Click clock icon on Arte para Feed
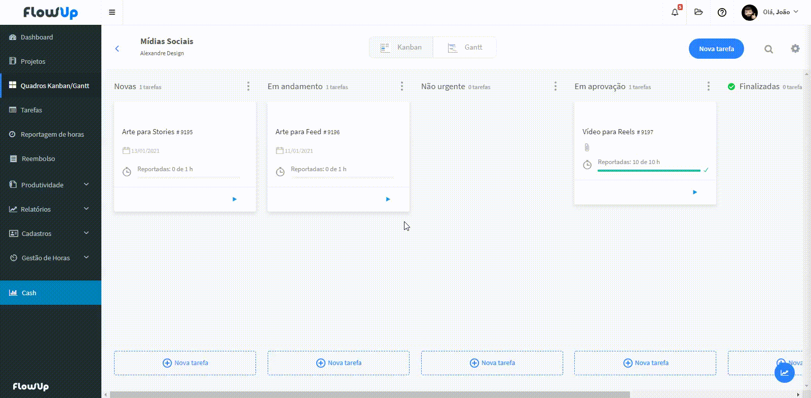 (x=280, y=172)
